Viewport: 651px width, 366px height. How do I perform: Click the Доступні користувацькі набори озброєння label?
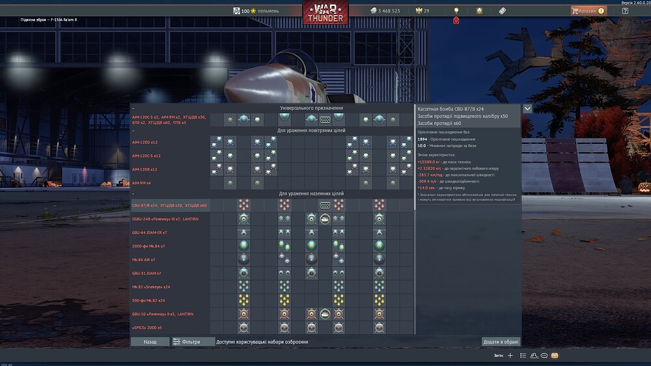click(262, 342)
